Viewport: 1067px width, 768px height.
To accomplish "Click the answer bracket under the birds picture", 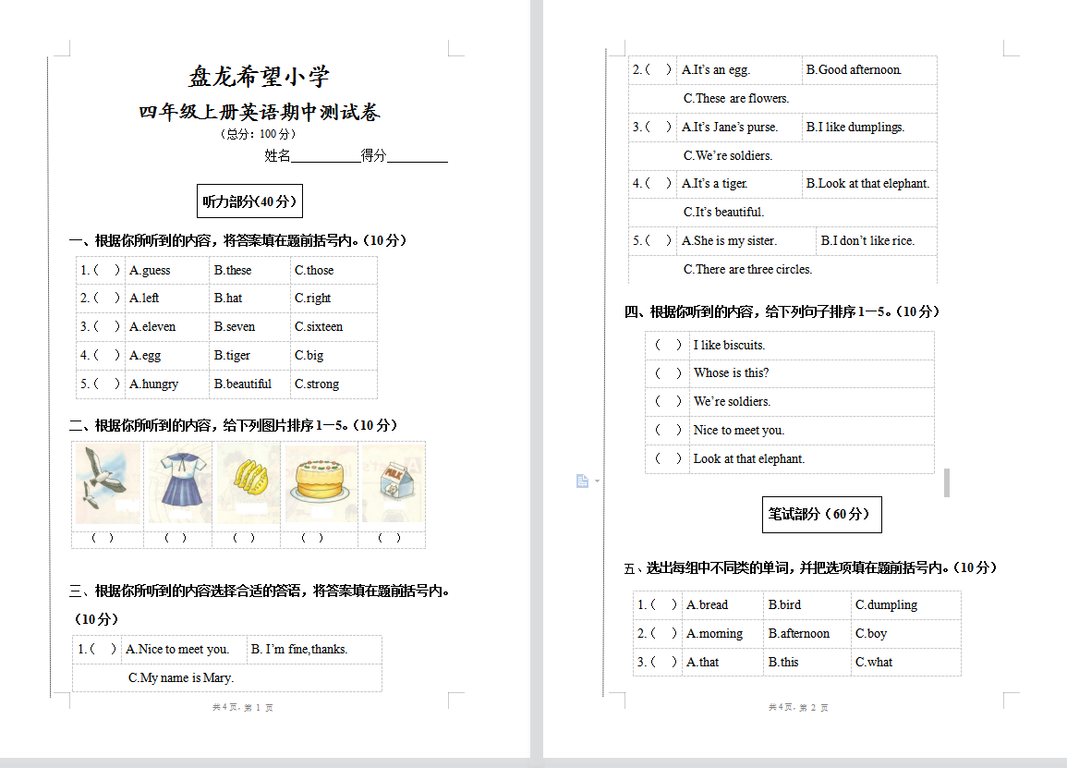I will [x=103, y=538].
